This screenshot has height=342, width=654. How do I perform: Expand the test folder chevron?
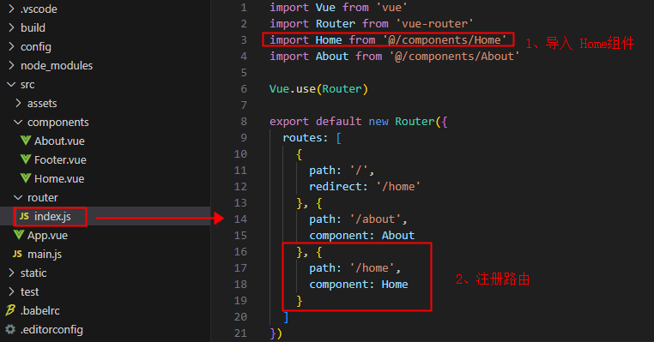(11, 291)
